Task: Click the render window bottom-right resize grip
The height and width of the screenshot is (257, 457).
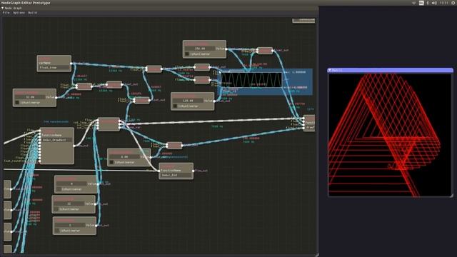Action: pos(451,196)
